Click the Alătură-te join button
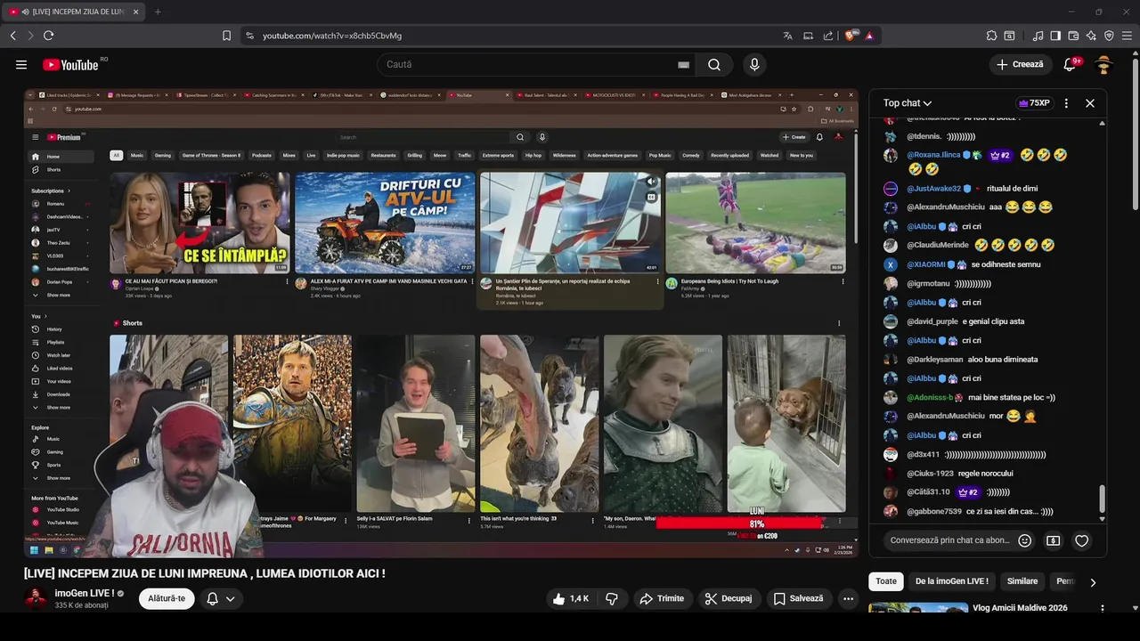 point(167,598)
